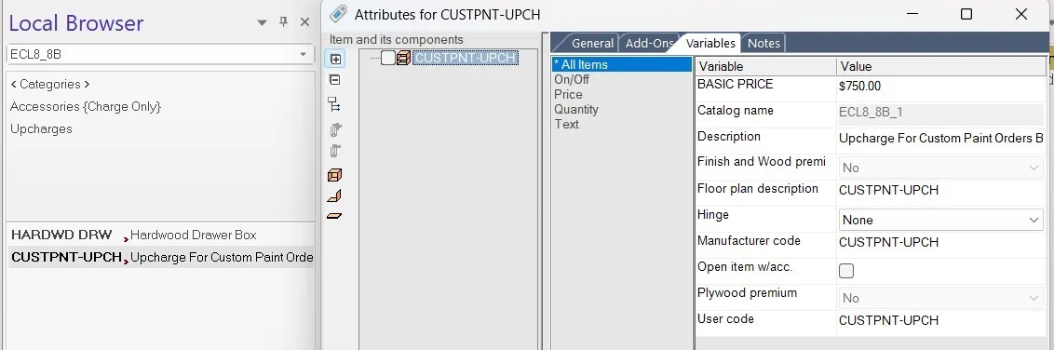Click the tag icon in Attributes title bar
The width and height of the screenshot is (1054, 350).
coord(339,13)
